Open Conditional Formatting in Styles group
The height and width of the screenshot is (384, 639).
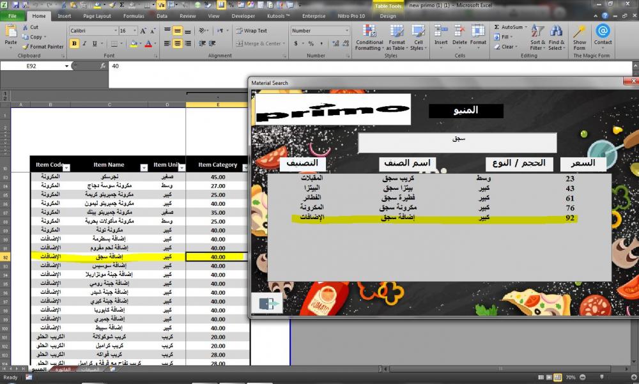point(369,32)
